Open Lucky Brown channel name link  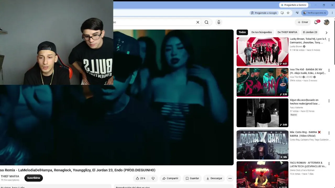[x=296, y=46]
